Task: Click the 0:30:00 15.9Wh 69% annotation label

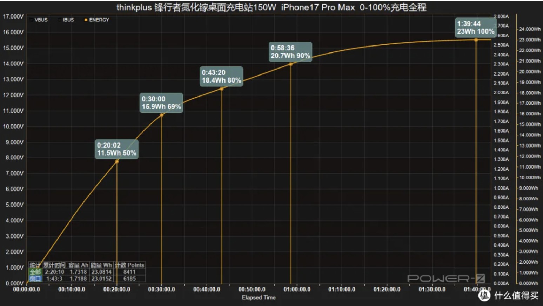Action: click(161, 103)
